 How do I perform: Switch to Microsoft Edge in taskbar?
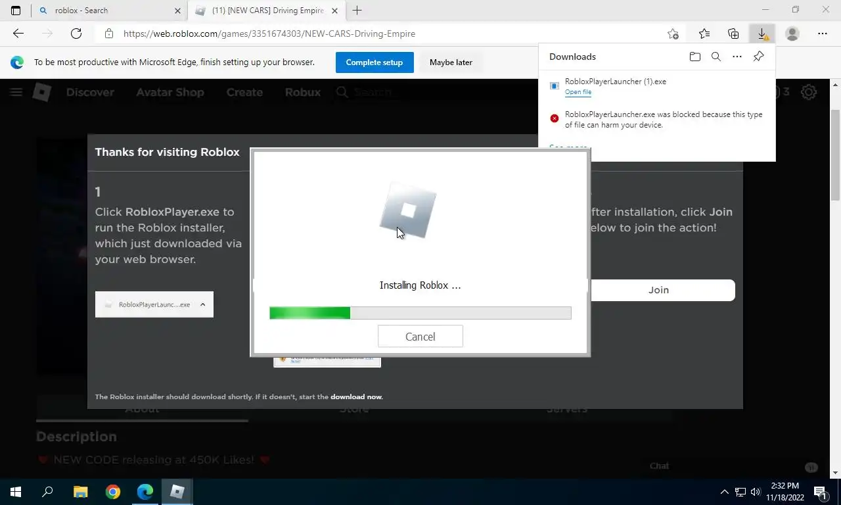[145, 491]
